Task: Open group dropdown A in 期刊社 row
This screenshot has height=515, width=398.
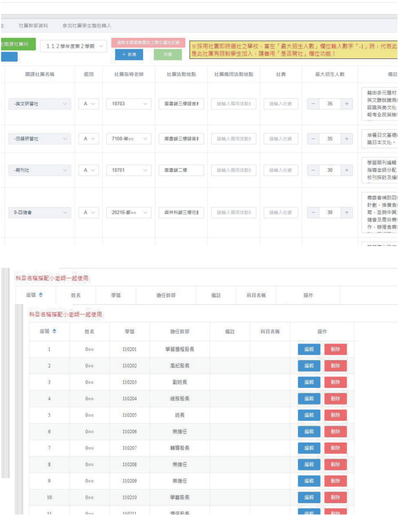Action: (89, 170)
